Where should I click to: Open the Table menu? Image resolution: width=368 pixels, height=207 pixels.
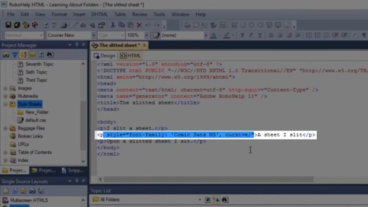click(120, 14)
